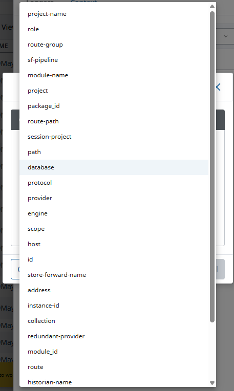Select the engine option
The width and height of the screenshot is (234, 391).
pyautogui.click(x=114, y=213)
